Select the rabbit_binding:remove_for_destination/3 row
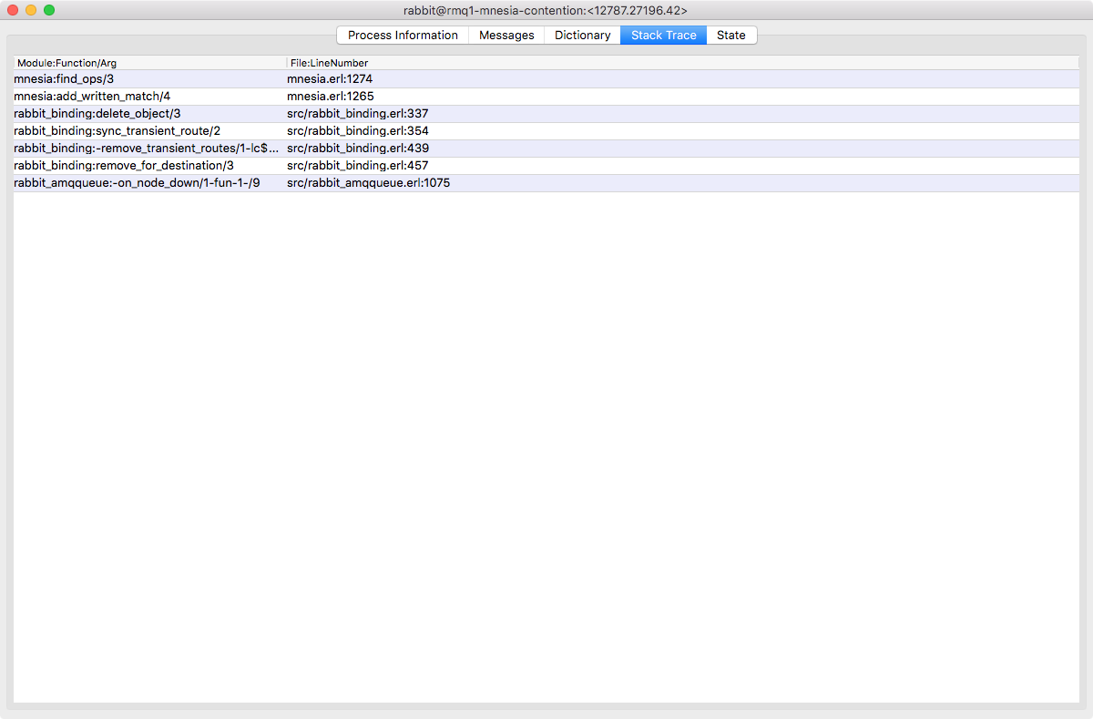 tap(546, 166)
